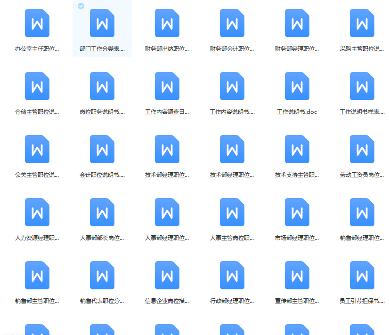Click the 人力资源经理职 file icon
The height and width of the screenshot is (335, 389).
click(37, 212)
